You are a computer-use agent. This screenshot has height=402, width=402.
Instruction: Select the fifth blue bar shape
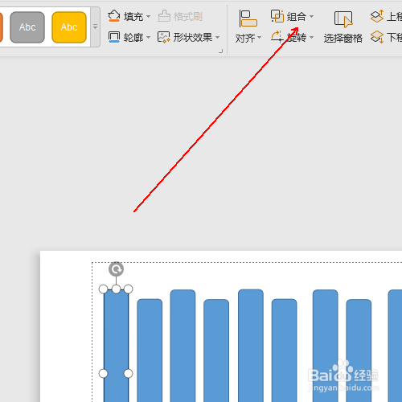251,346
